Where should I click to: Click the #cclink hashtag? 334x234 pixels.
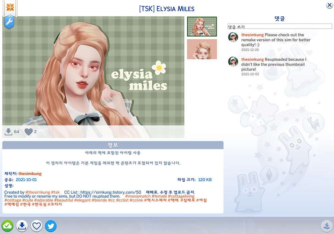(136, 200)
